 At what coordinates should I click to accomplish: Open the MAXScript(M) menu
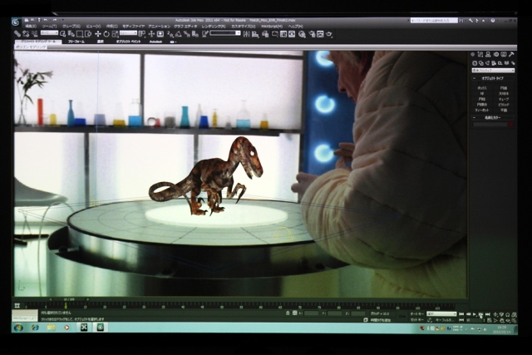click(x=272, y=26)
